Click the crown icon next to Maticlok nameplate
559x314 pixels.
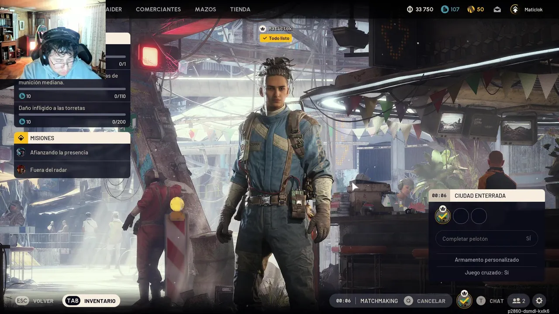click(x=262, y=28)
